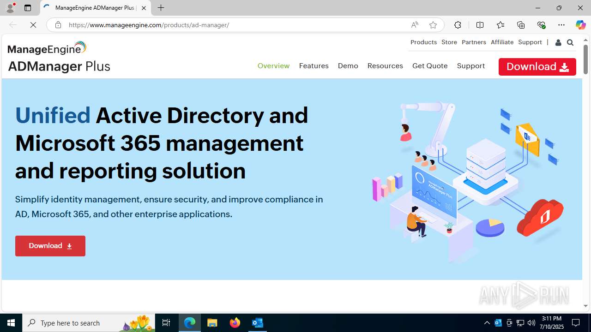Screen dimensions: 591x332
Task: Open the notification center
Action: point(576,323)
